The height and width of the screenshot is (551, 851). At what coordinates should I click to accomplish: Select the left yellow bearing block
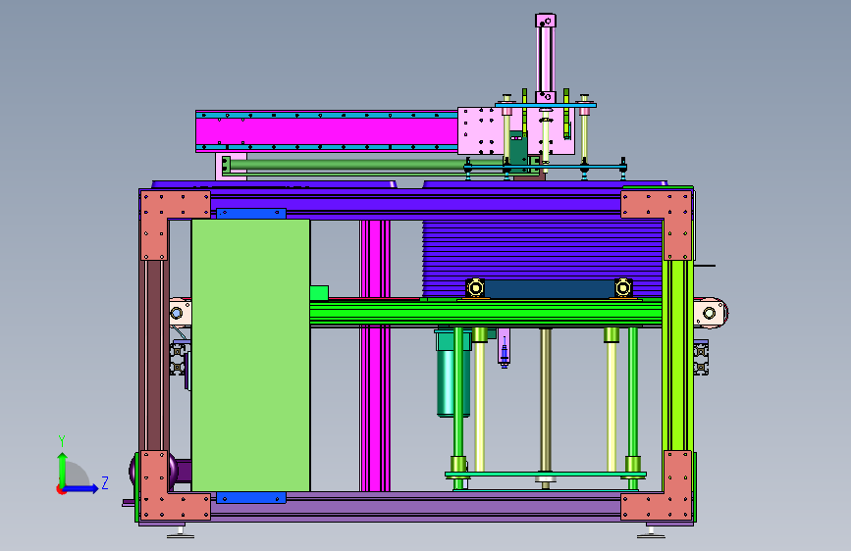pos(475,288)
